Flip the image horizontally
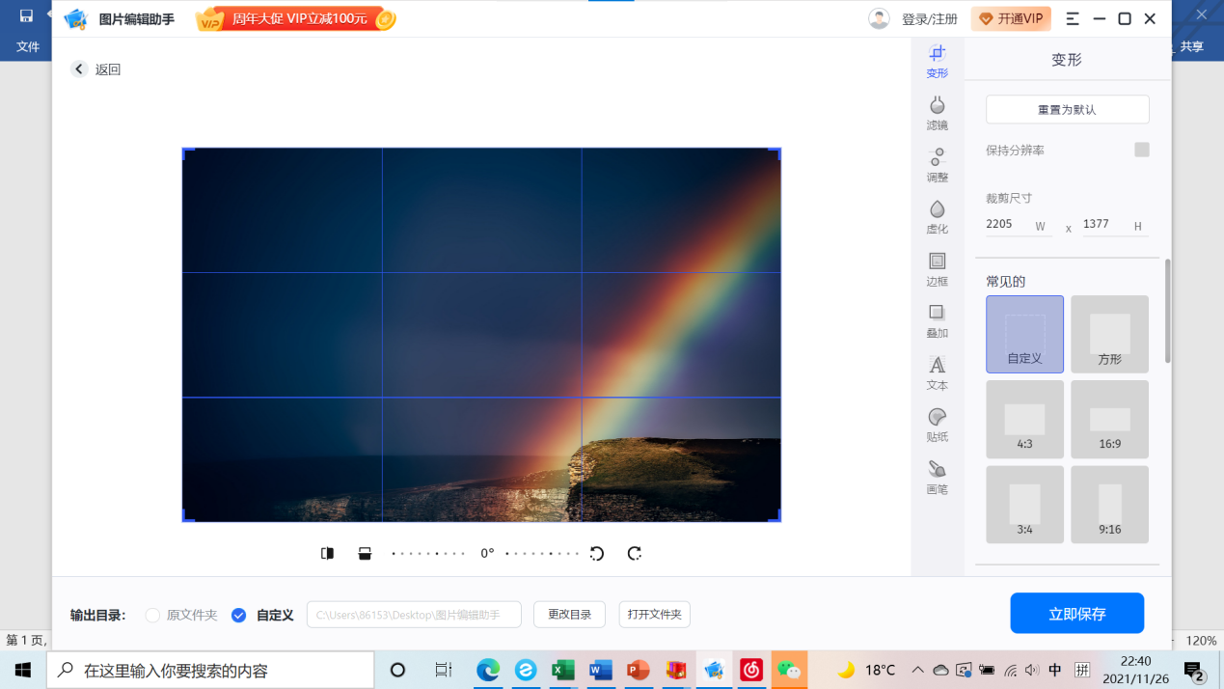 click(x=328, y=553)
